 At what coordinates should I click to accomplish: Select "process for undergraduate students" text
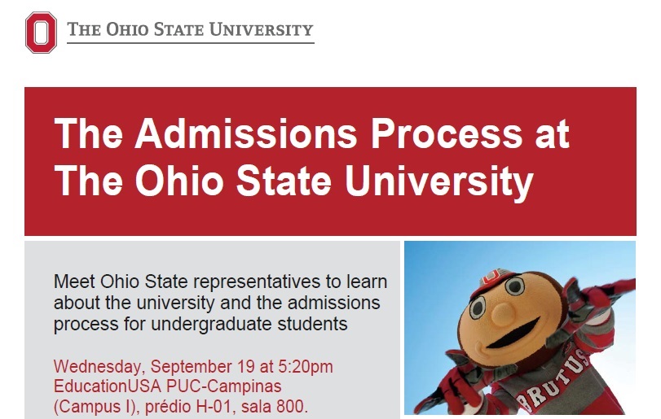point(201,324)
